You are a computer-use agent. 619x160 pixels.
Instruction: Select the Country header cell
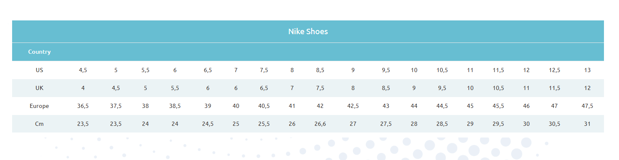(x=39, y=52)
